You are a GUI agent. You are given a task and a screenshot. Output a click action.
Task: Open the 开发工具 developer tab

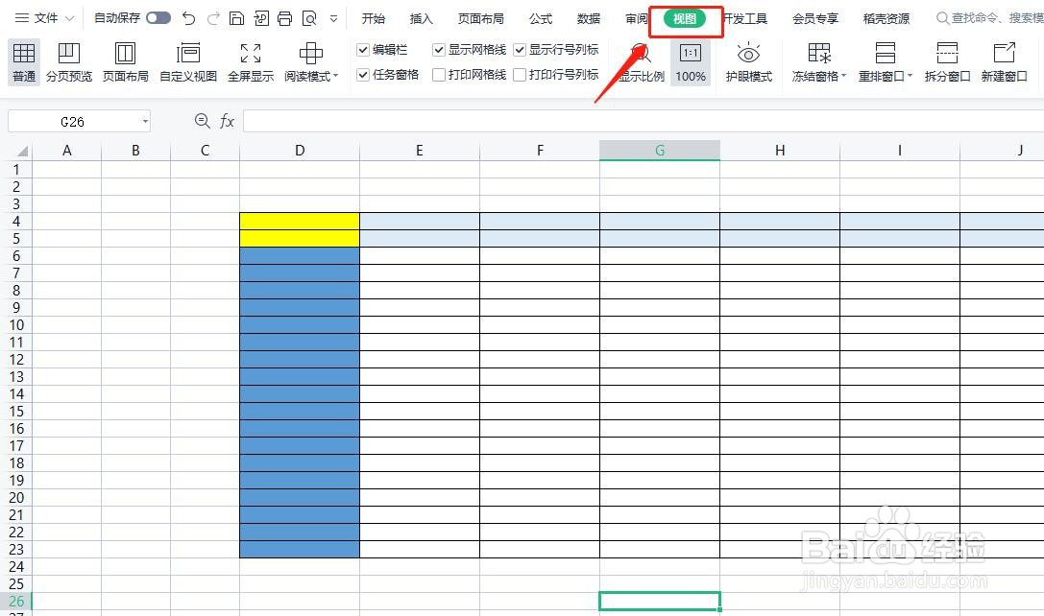click(745, 18)
